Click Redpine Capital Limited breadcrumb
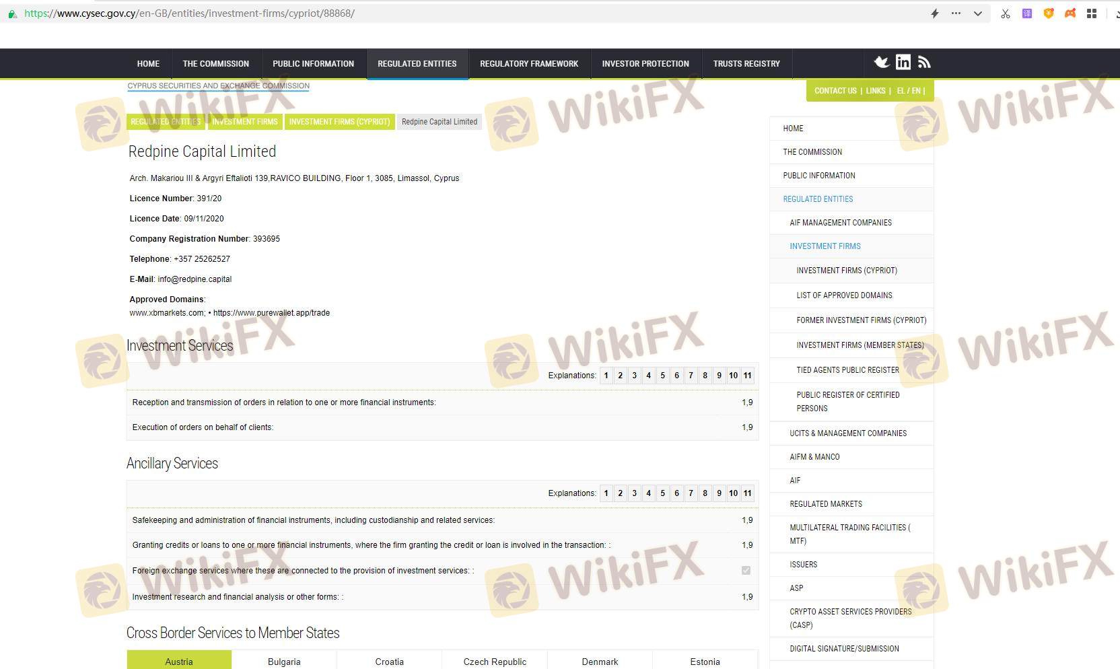 [x=440, y=122]
